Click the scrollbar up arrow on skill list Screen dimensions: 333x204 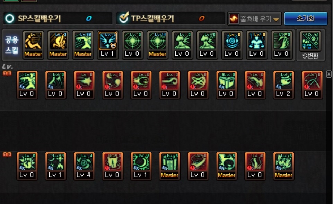328,74
